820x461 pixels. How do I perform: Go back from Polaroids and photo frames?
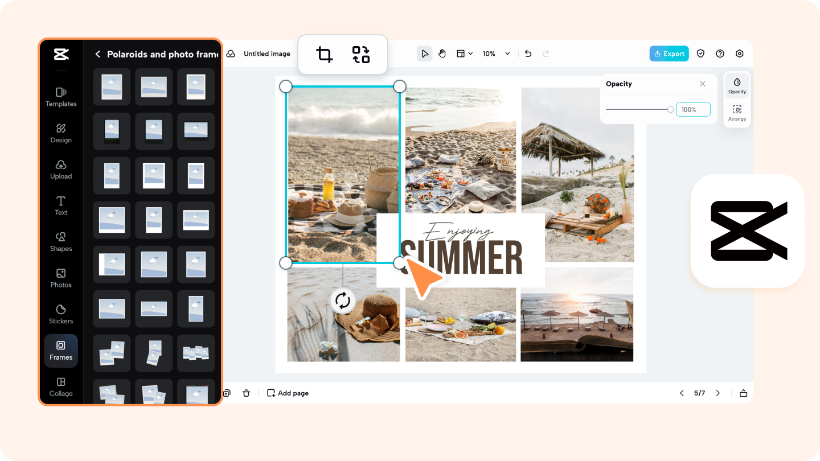[x=97, y=54]
